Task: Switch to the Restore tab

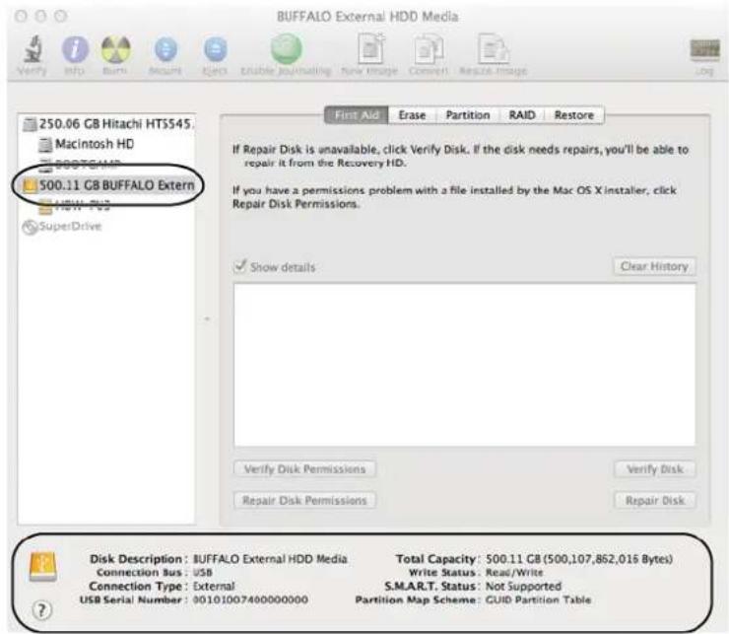Action: click(x=573, y=115)
